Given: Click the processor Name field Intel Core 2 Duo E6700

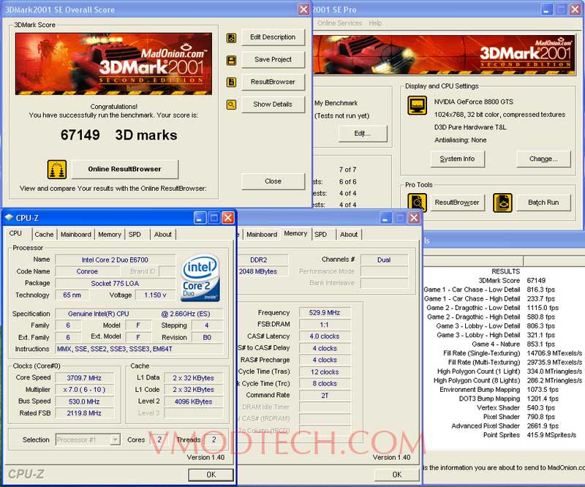Looking at the screenshot, I should coord(115,260).
